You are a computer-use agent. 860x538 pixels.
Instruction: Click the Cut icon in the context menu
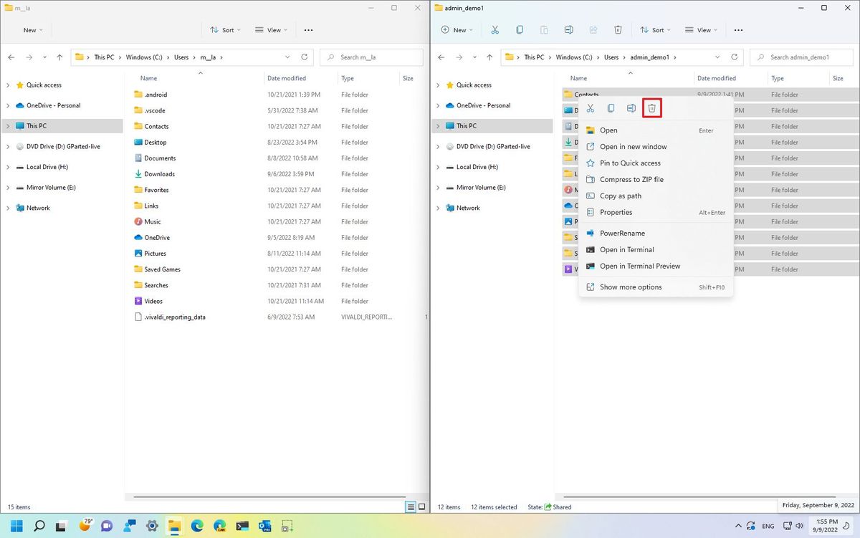coord(590,107)
